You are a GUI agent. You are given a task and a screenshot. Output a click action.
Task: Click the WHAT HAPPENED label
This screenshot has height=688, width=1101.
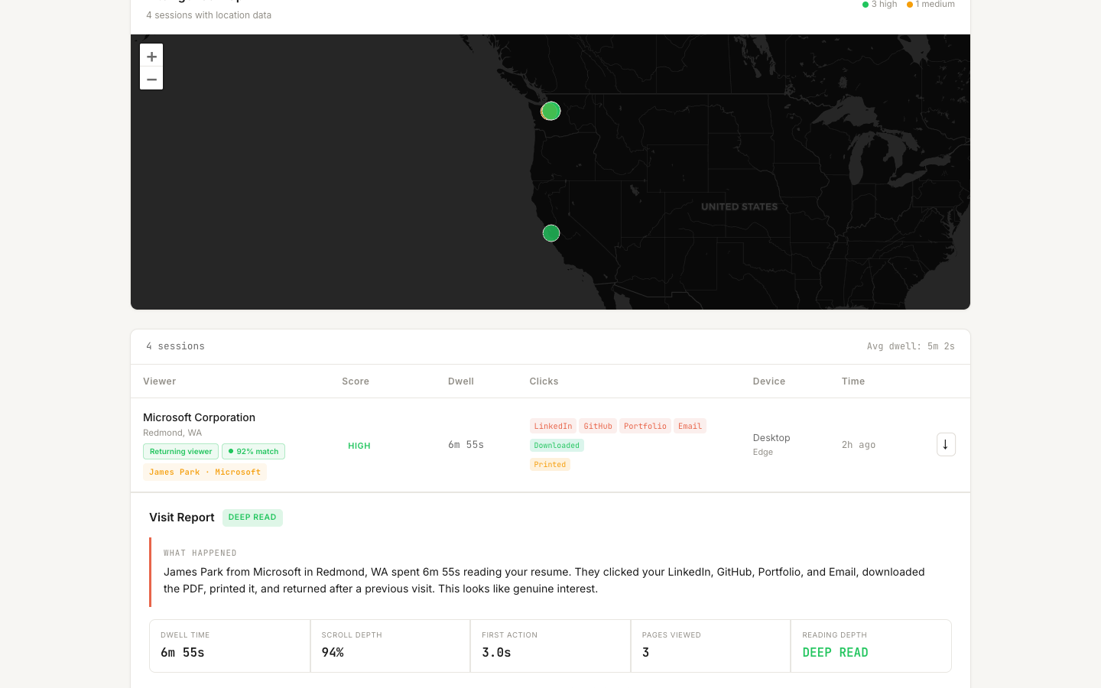[200, 553]
